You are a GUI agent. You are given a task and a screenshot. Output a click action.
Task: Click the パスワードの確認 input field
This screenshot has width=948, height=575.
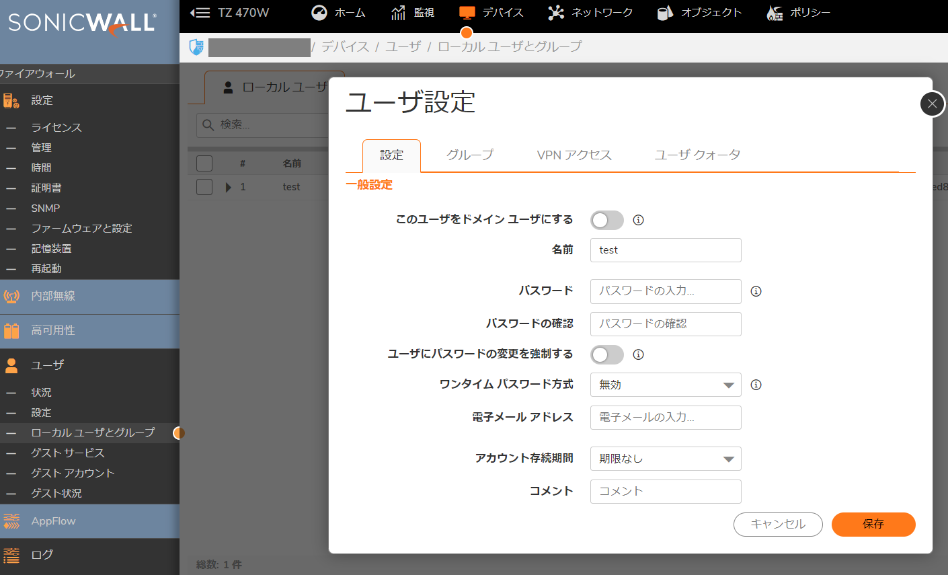[666, 324]
